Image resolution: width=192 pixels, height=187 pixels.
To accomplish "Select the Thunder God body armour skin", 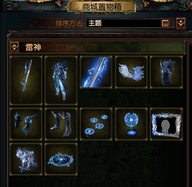I will pyautogui.click(x=61, y=80).
